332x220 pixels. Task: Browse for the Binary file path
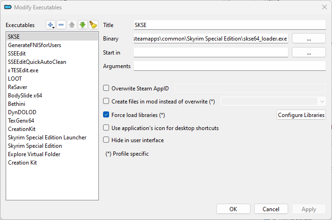[309, 39]
